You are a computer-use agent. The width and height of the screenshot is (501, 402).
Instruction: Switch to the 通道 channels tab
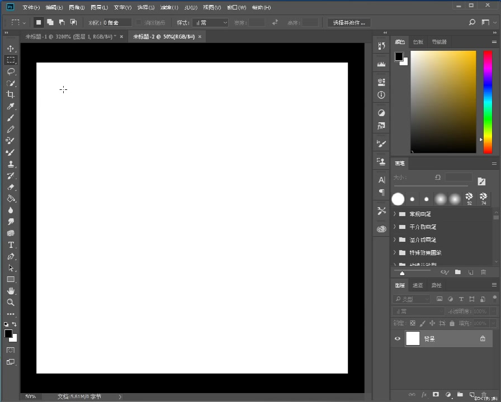pos(418,285)
